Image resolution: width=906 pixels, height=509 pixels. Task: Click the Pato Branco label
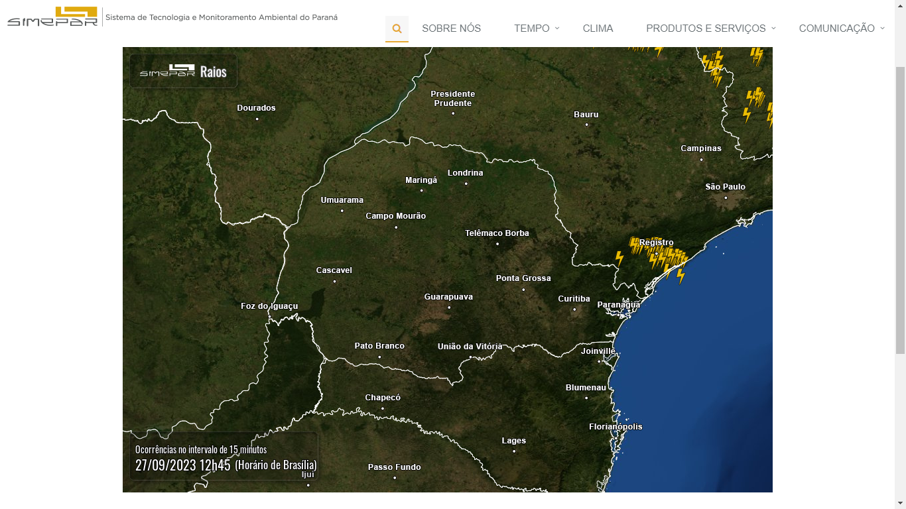(x=379, y=346)
